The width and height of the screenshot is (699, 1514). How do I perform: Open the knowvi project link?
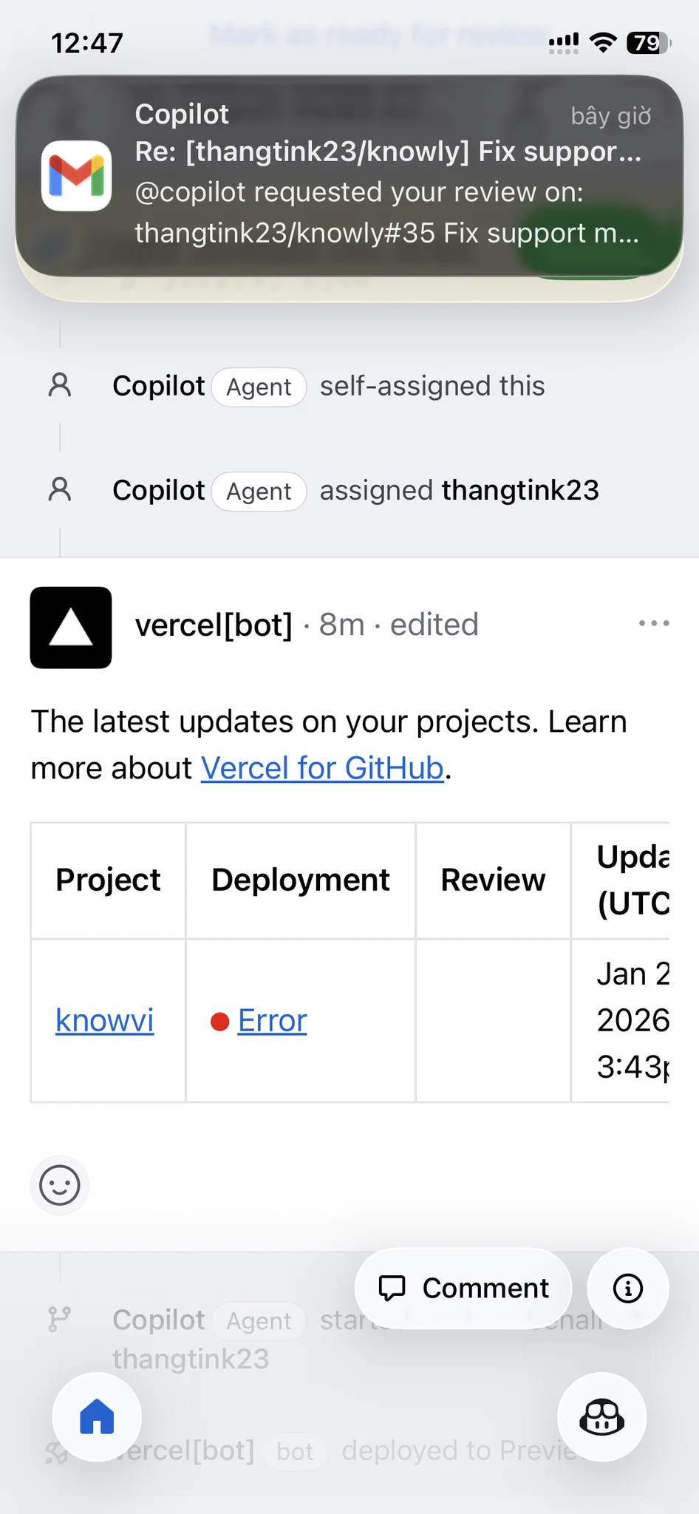(105, 1021)
